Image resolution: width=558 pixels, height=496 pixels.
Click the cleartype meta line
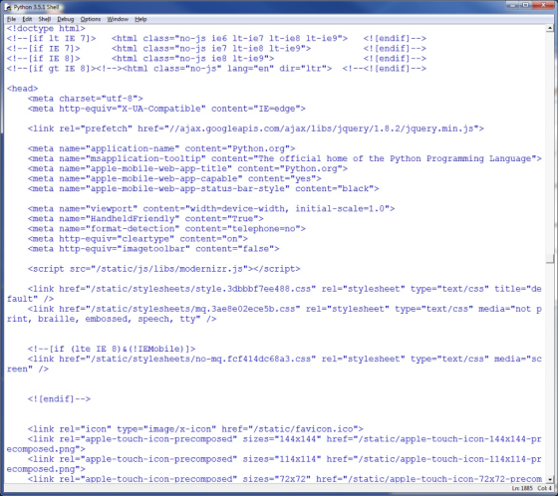point(138,239)
